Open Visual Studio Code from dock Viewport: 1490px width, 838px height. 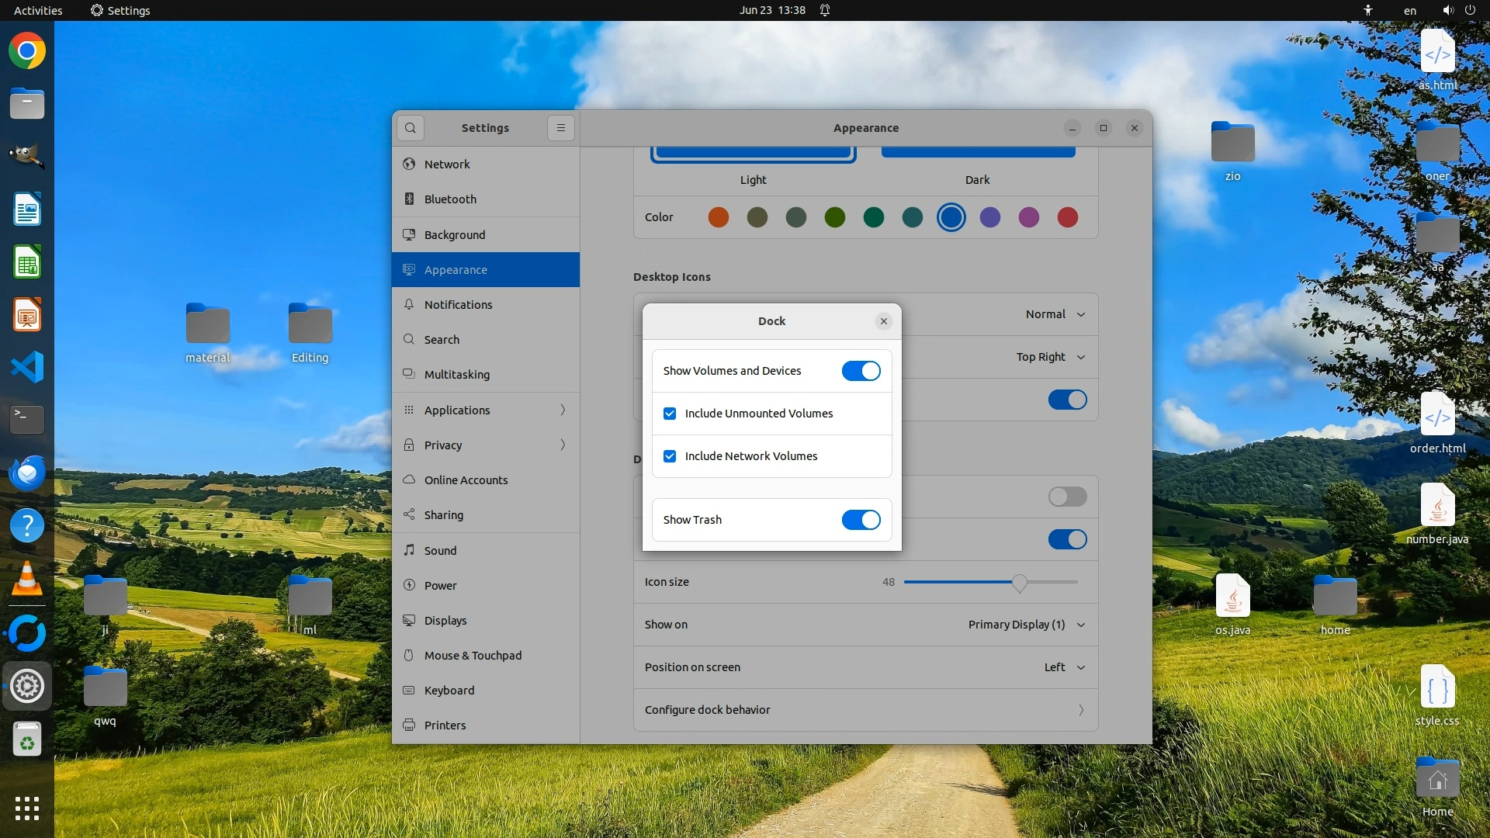pos(27,367)
